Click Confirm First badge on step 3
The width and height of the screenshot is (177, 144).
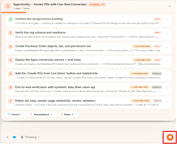coord(142,46)
